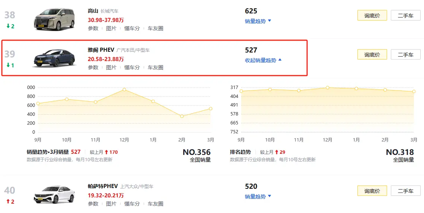
Task: Open 图片 link under 帕萨特PHEV
Action: (111, 204)
